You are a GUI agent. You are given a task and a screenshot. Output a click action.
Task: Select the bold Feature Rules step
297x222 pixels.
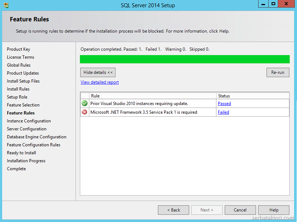click(21, 113)
